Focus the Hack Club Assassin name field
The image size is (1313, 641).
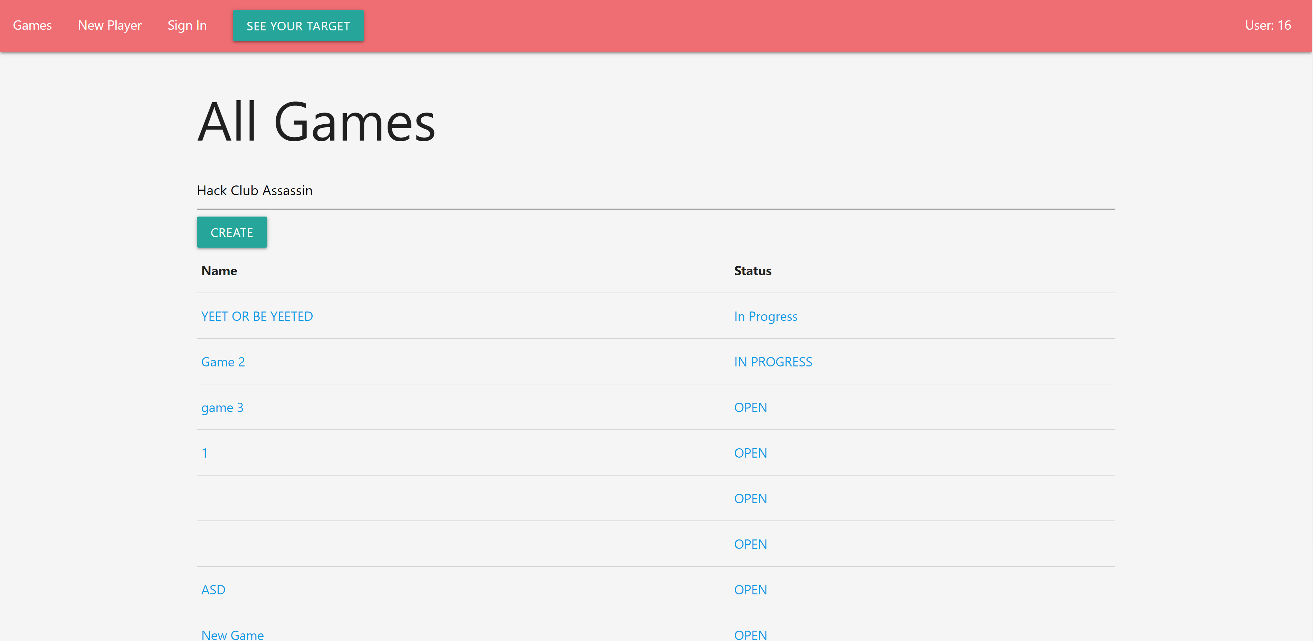click(655, 191)
